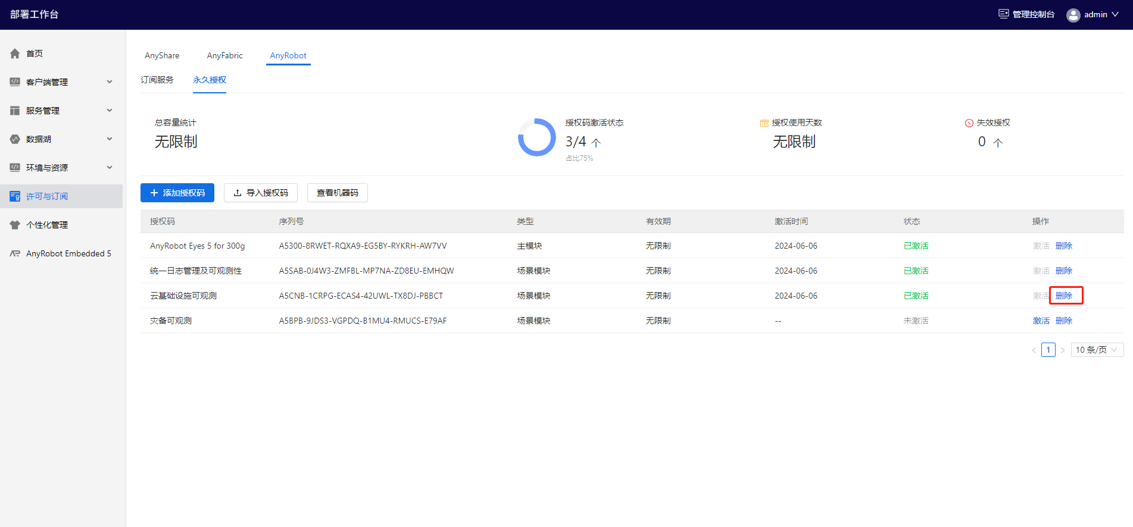Image resolution: width=1133 pixels, height=527 pixels.
Task: Click the 序列号 column header
Action: pyautogui.click(x=291, y=221)
